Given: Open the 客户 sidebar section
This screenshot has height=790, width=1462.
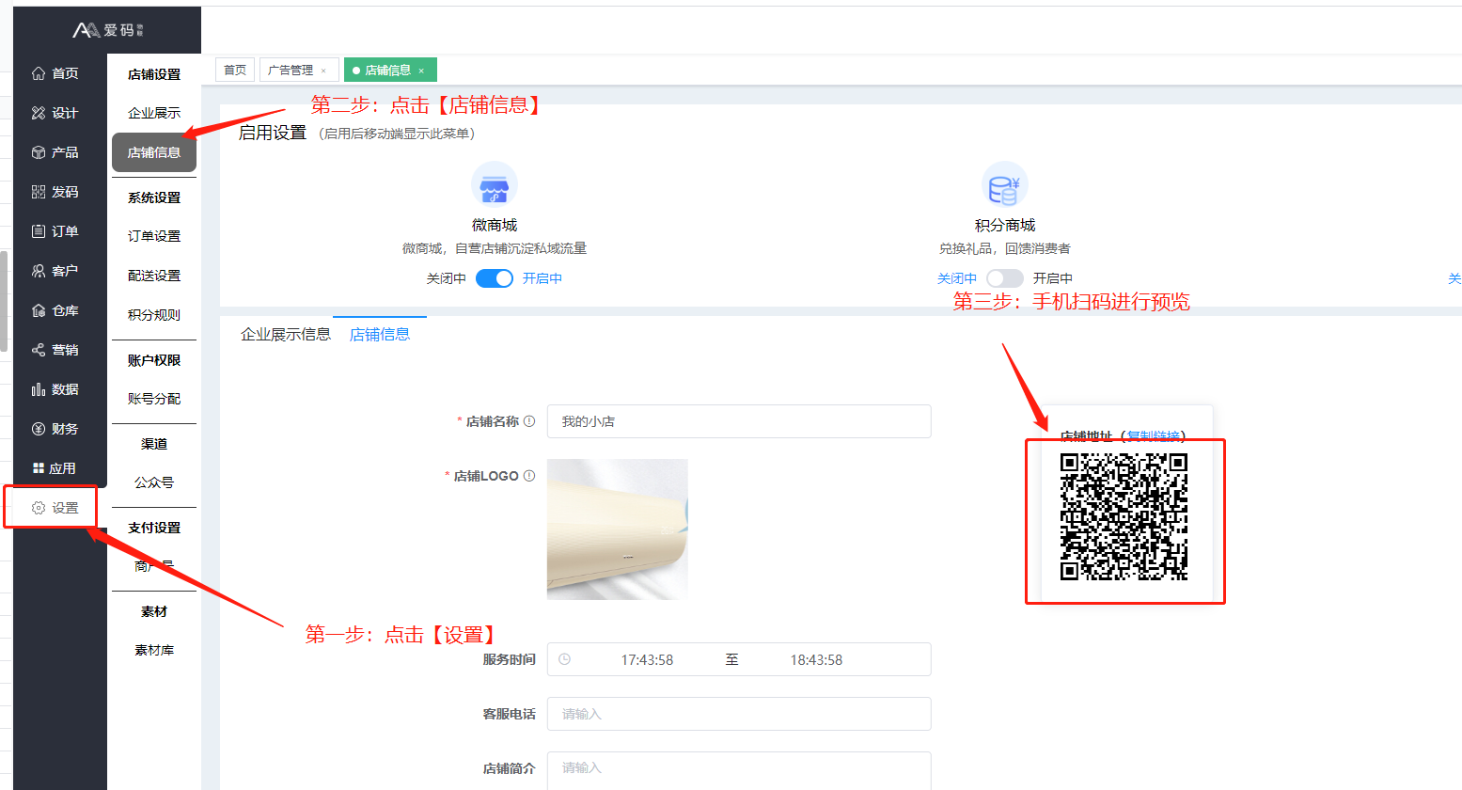Looking at the screenshot, I should click(x=55, y=271).
